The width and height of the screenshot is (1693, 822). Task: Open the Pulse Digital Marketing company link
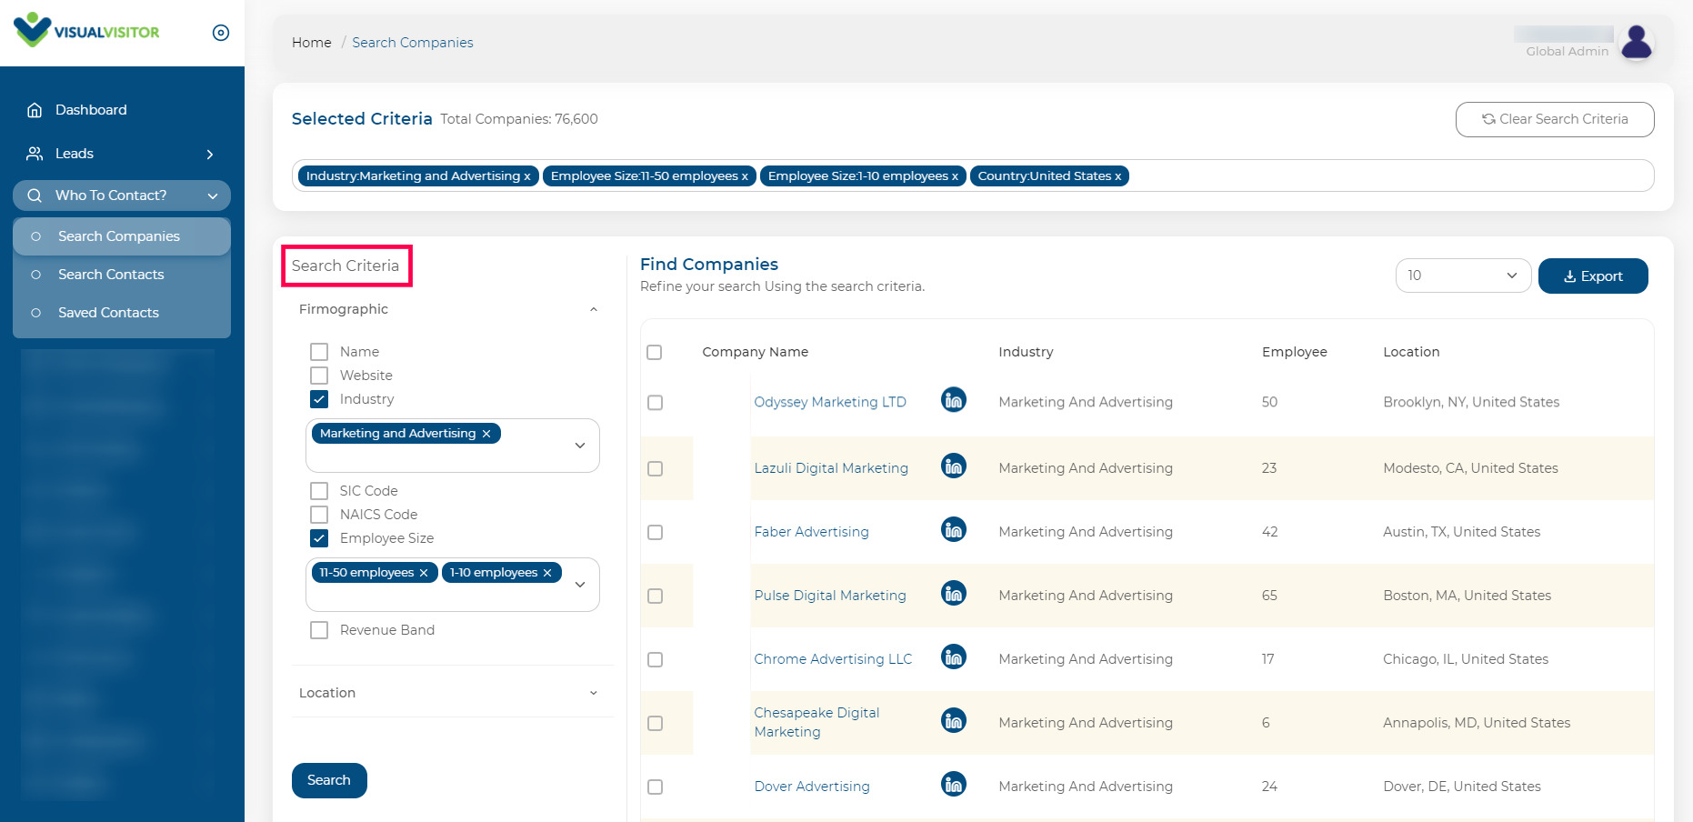(830, 596)
